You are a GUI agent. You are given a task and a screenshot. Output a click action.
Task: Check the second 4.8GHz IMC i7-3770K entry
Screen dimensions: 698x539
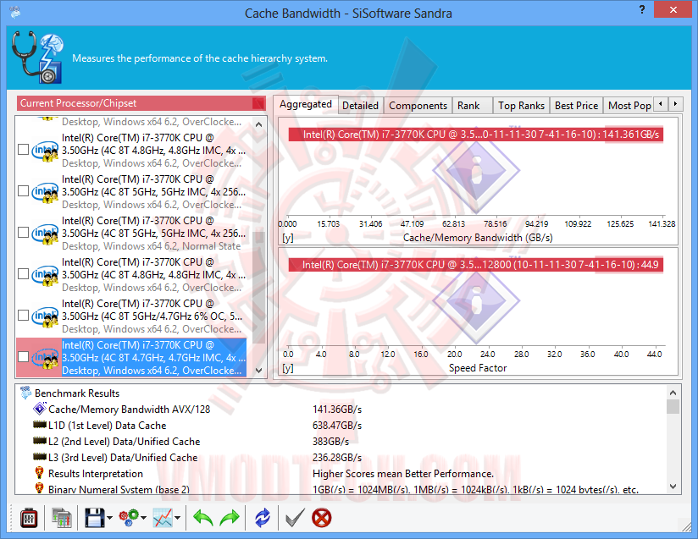pos(23,274)
